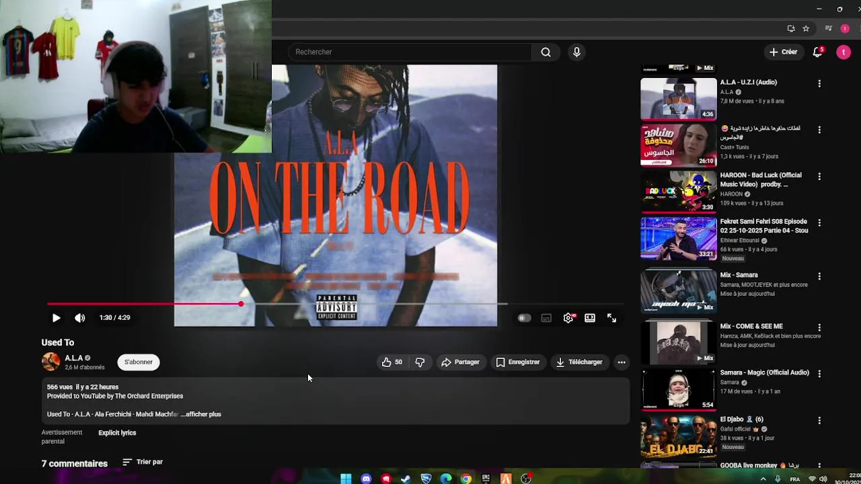861x484 pixels.
Task: Open options for Samara - Magic video
Action: click(819, 374)
